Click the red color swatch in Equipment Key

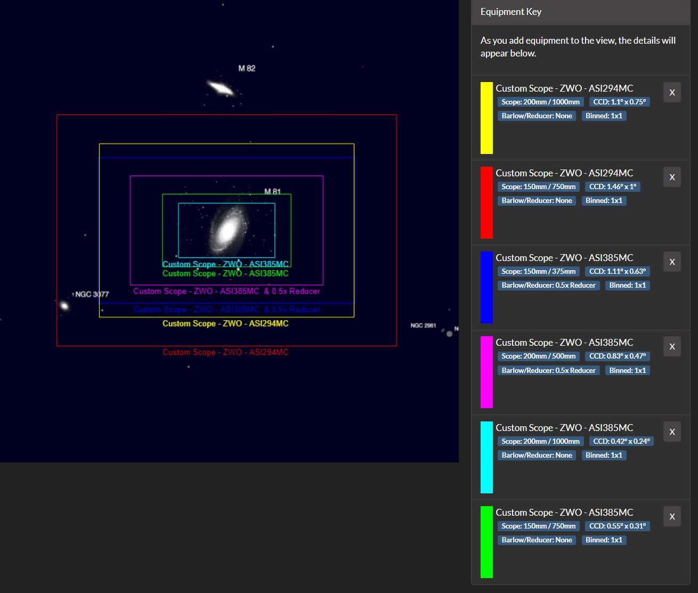(486, 202)
